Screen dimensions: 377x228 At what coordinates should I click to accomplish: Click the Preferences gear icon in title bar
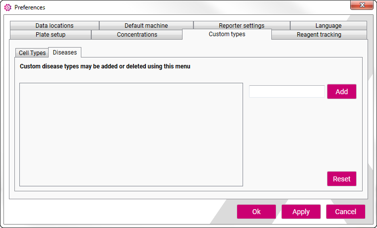point(8,7)
